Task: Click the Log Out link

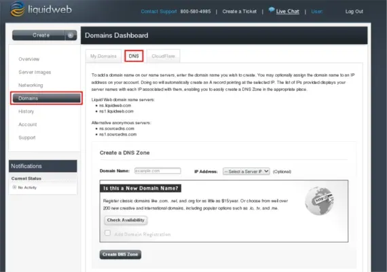Action: pyautogui.click(x=354, y=12)
